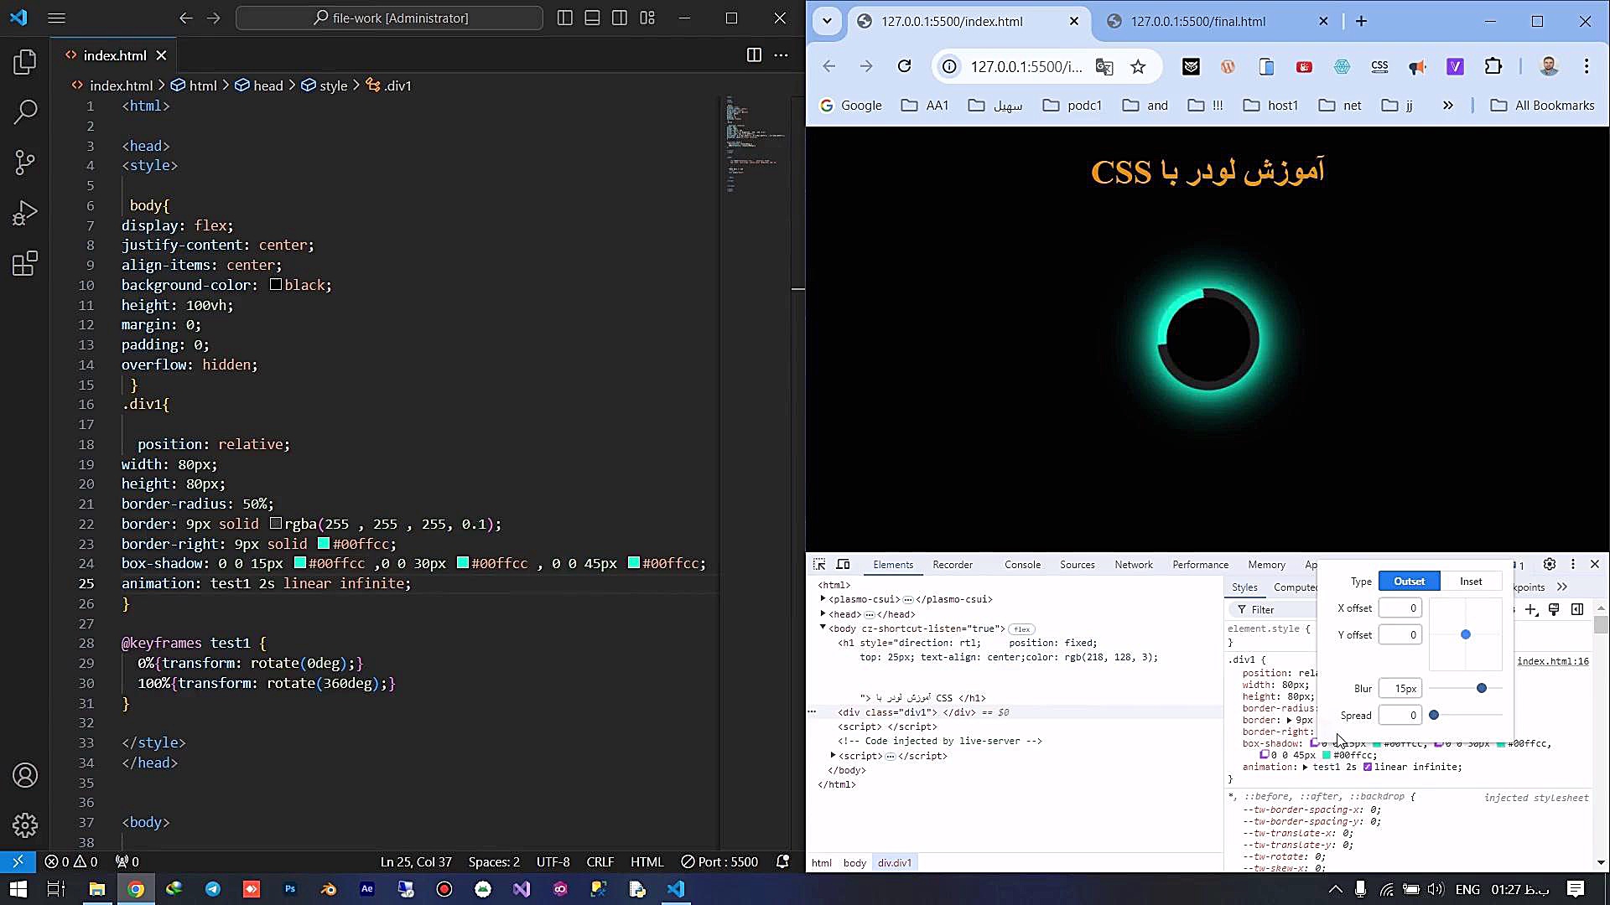
Task: Toggle the VS Code bottom panel
Action: 592,18
